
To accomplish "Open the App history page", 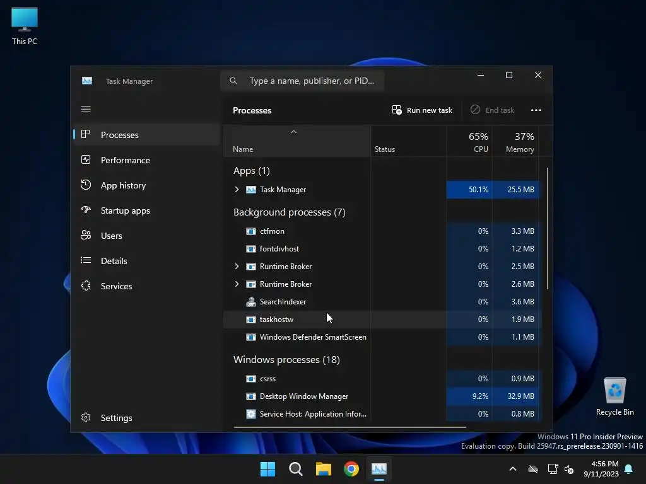I will tap(146, 185).
